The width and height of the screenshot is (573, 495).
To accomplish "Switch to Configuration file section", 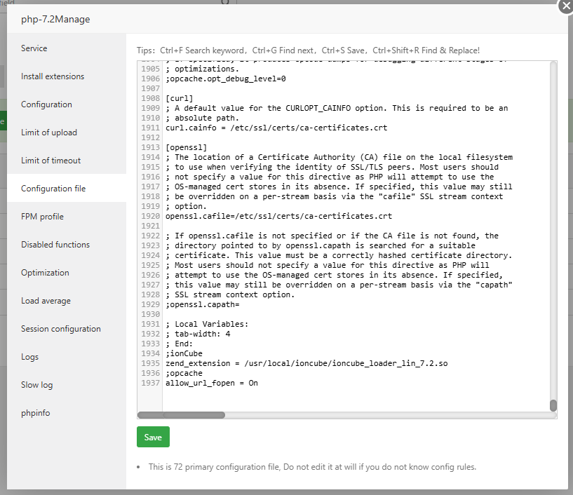I will click(x=53, y=189).
